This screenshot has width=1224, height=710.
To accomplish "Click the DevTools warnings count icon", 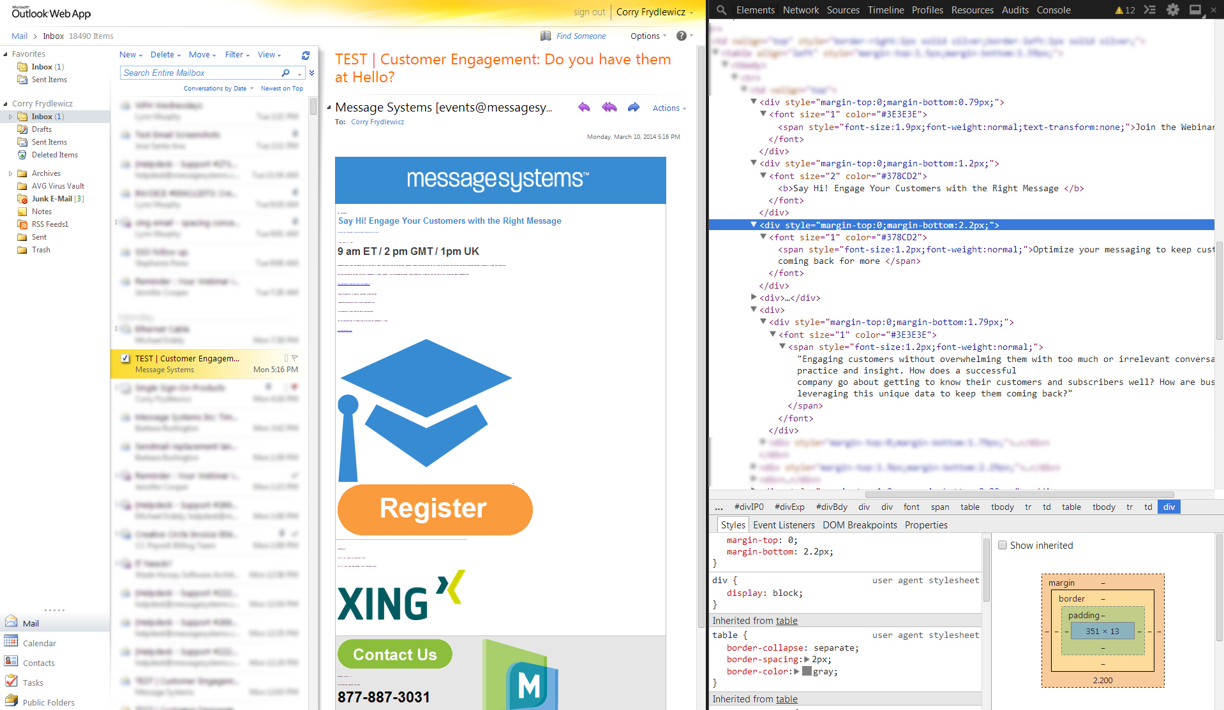I will tap(1125, 10).
